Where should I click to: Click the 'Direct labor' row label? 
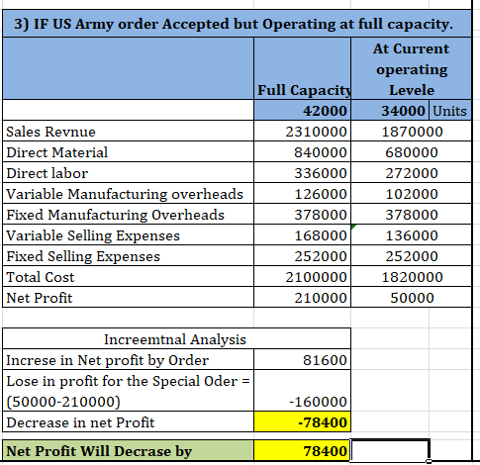128,172
